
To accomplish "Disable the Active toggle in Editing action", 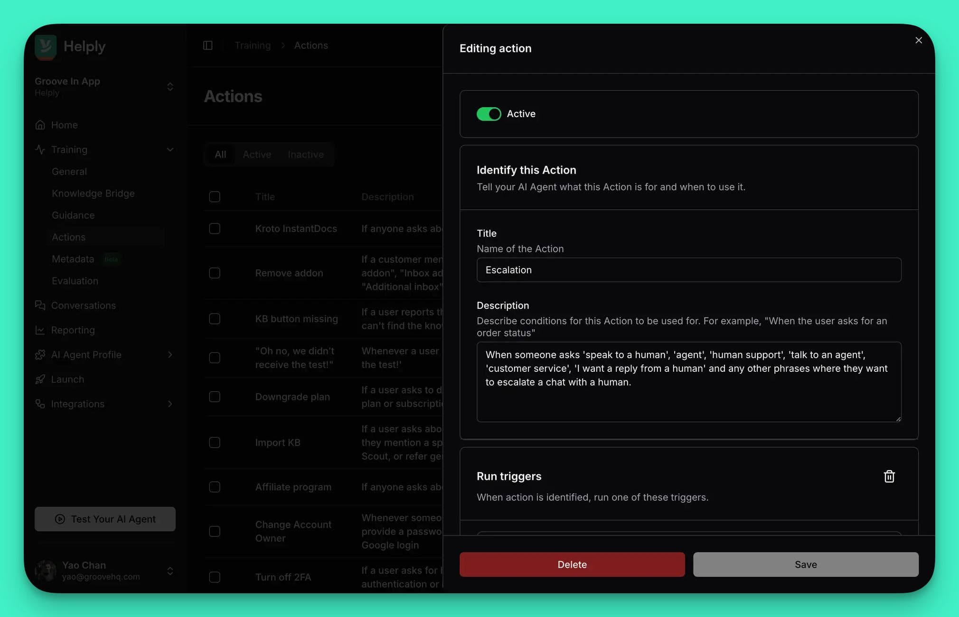I will pyautogui.click(x=489, y=114).
